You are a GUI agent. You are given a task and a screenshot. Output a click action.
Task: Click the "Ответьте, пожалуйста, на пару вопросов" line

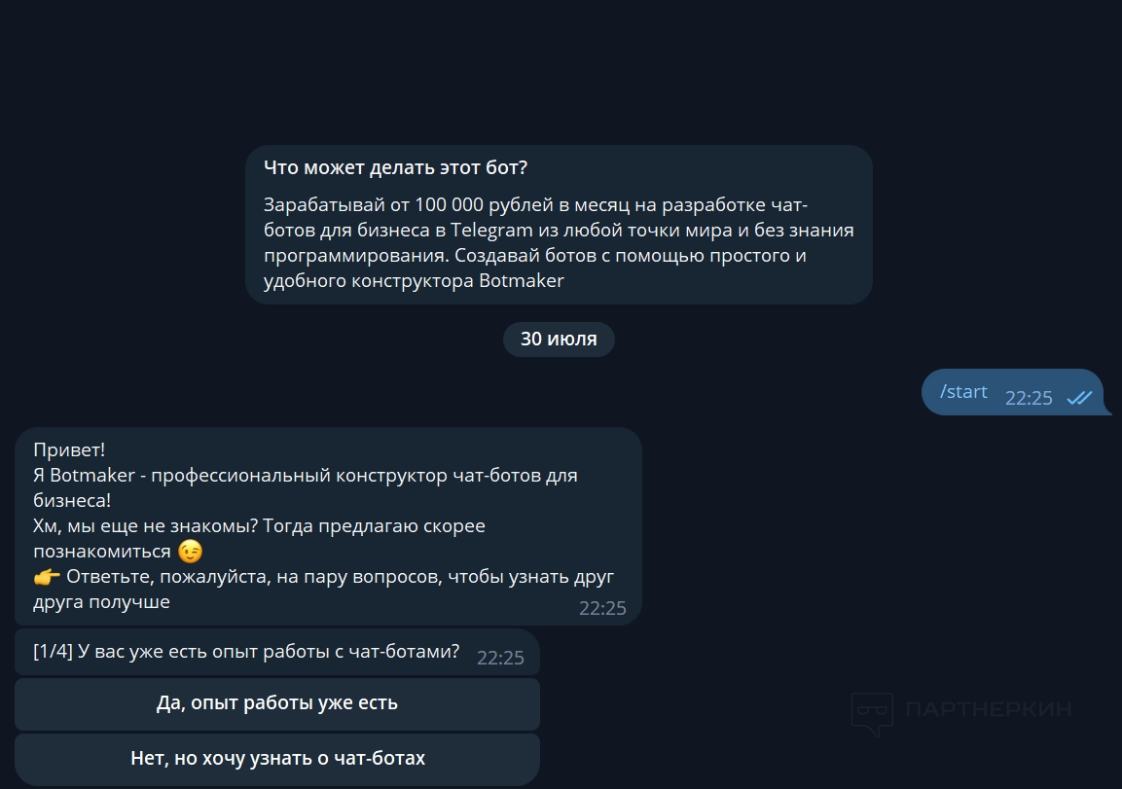click(x=340, y=577)
